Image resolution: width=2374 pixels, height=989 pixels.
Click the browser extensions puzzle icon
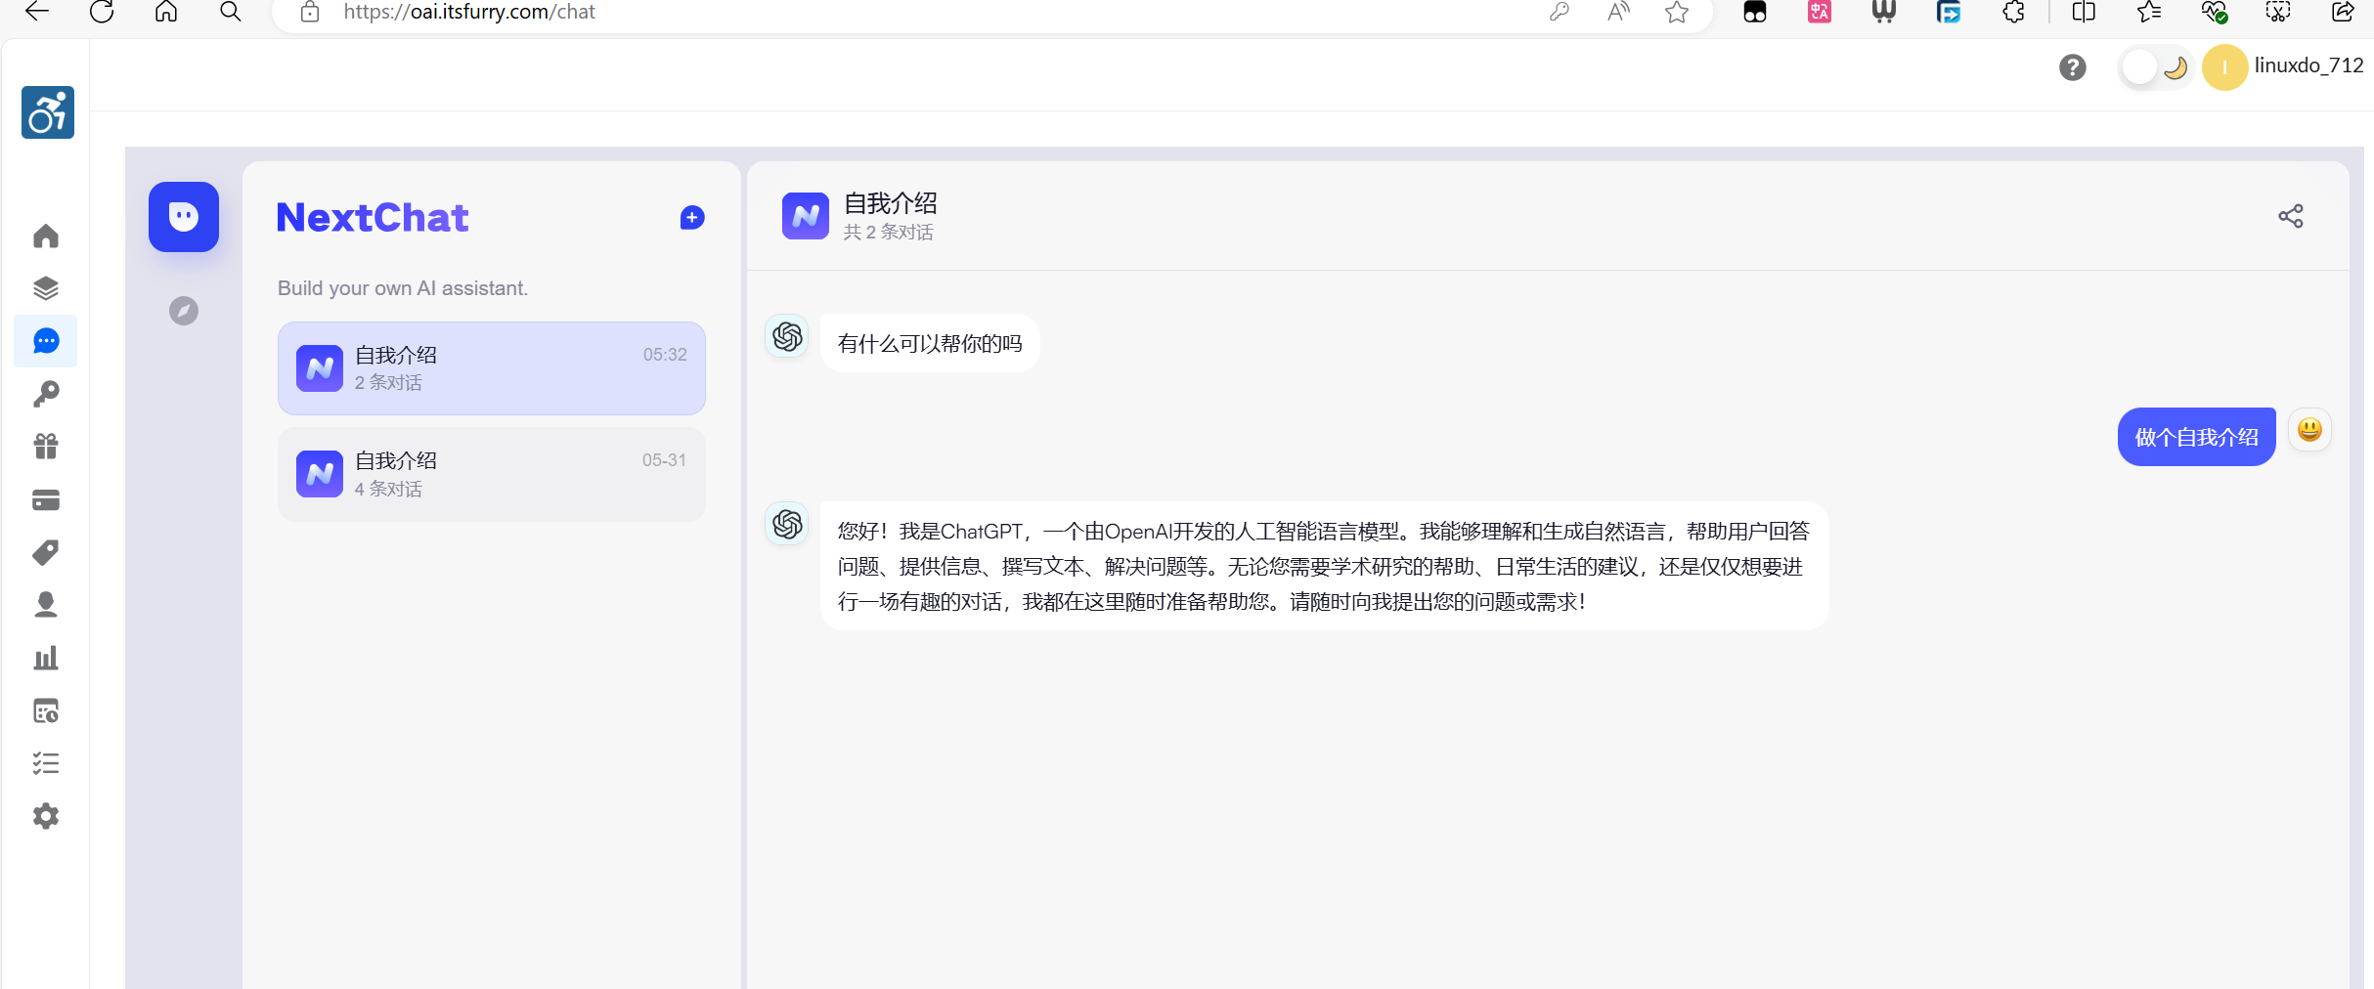click(2014, 12)
